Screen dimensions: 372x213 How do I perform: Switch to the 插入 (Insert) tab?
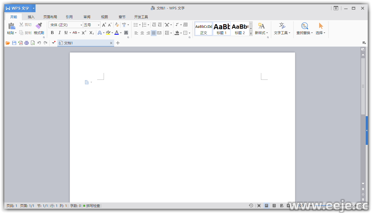coord(31,17)
